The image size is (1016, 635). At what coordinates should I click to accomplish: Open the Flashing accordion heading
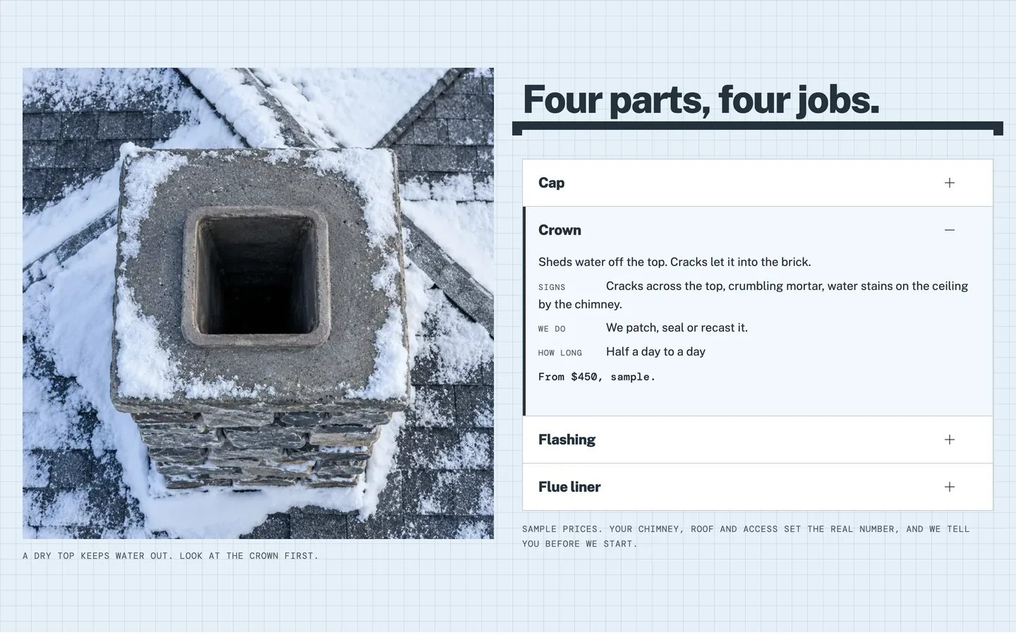click(x=758, y=440)
